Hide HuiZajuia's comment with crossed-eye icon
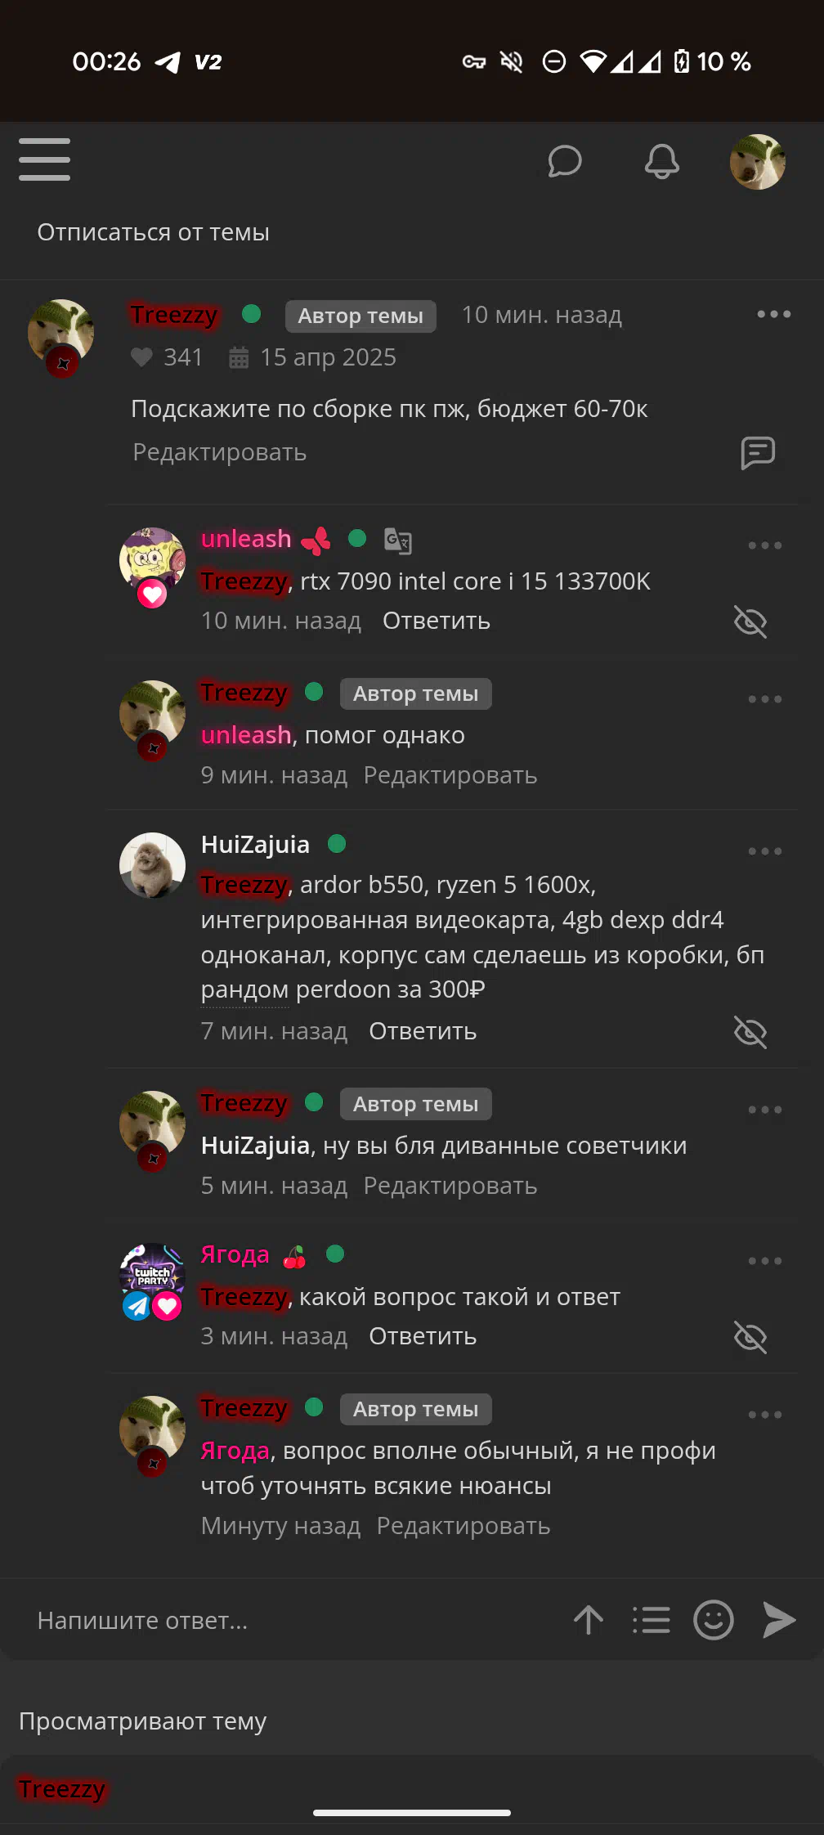Image resolution: width=824 pixels, height=1835 pixels. click(x=750, y=1032)
